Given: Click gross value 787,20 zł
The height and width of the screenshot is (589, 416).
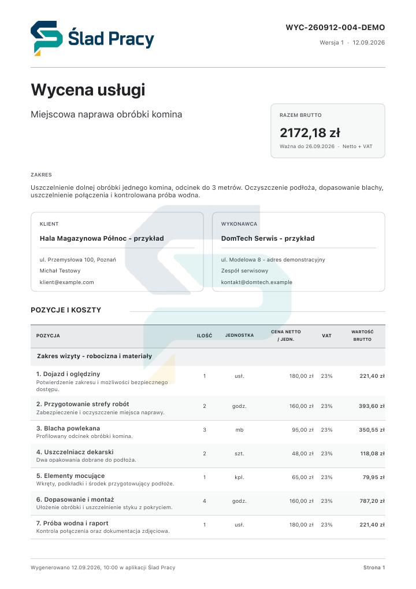Looking at the screenshot, I should (x=372, y=500).
